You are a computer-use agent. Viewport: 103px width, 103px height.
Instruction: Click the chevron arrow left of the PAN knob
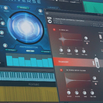(x=2, y=7)
